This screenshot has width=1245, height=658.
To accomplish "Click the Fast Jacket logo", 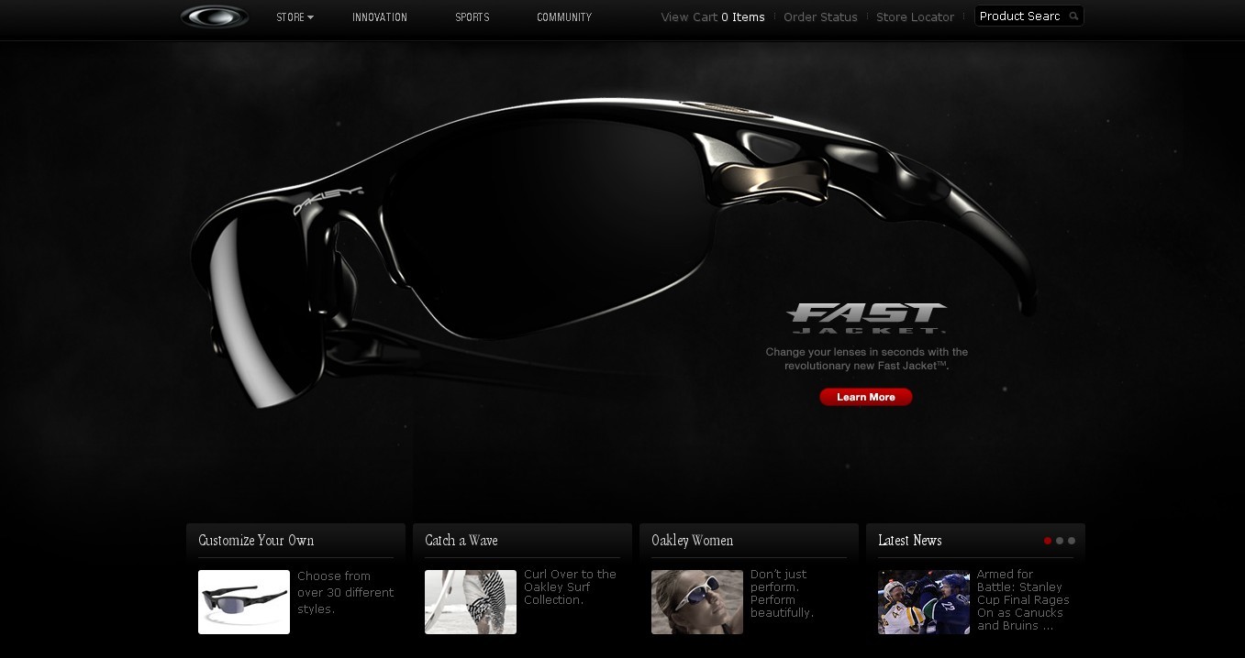I will 866,318.
